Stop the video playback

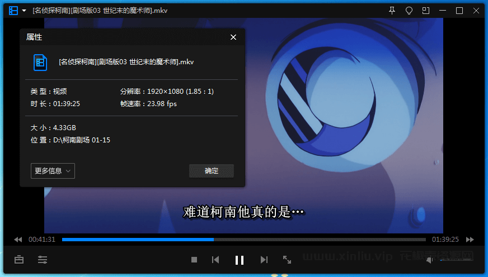(x=194, y=260)
